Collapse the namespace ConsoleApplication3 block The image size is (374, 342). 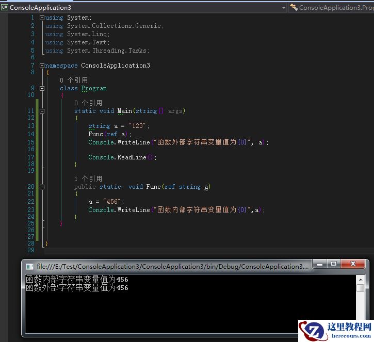tap(42, 66)
